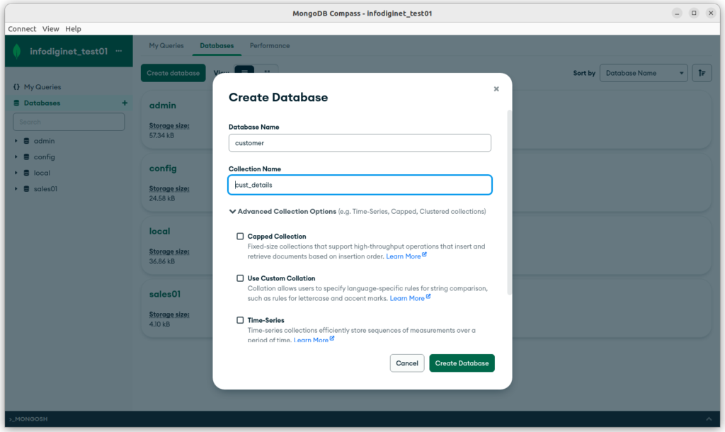725x432 pixels.
Task: Select Databases in the sidebar
Action: point(42,103)
